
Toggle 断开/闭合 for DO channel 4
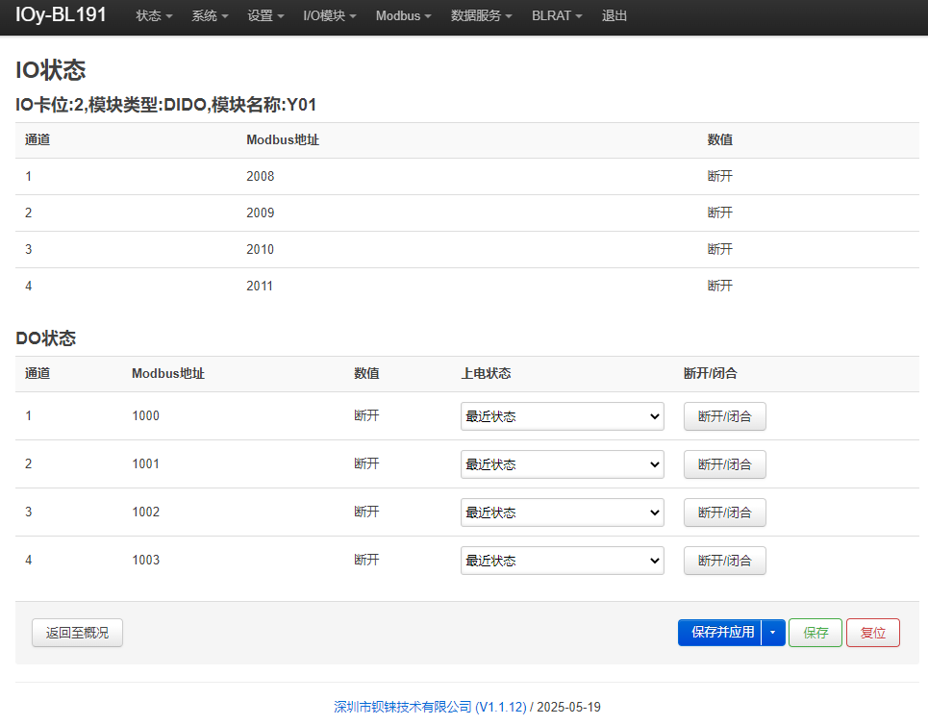[x=725, y=561]
